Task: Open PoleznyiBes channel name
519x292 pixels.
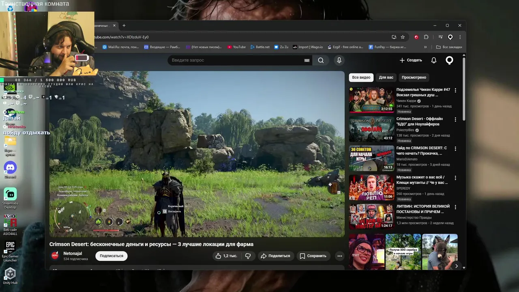Action: tap(405, 130)
